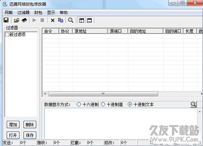Click inside the packet data text area
Image resolution: width=203 pixels, height=146 pixels.
120,124
